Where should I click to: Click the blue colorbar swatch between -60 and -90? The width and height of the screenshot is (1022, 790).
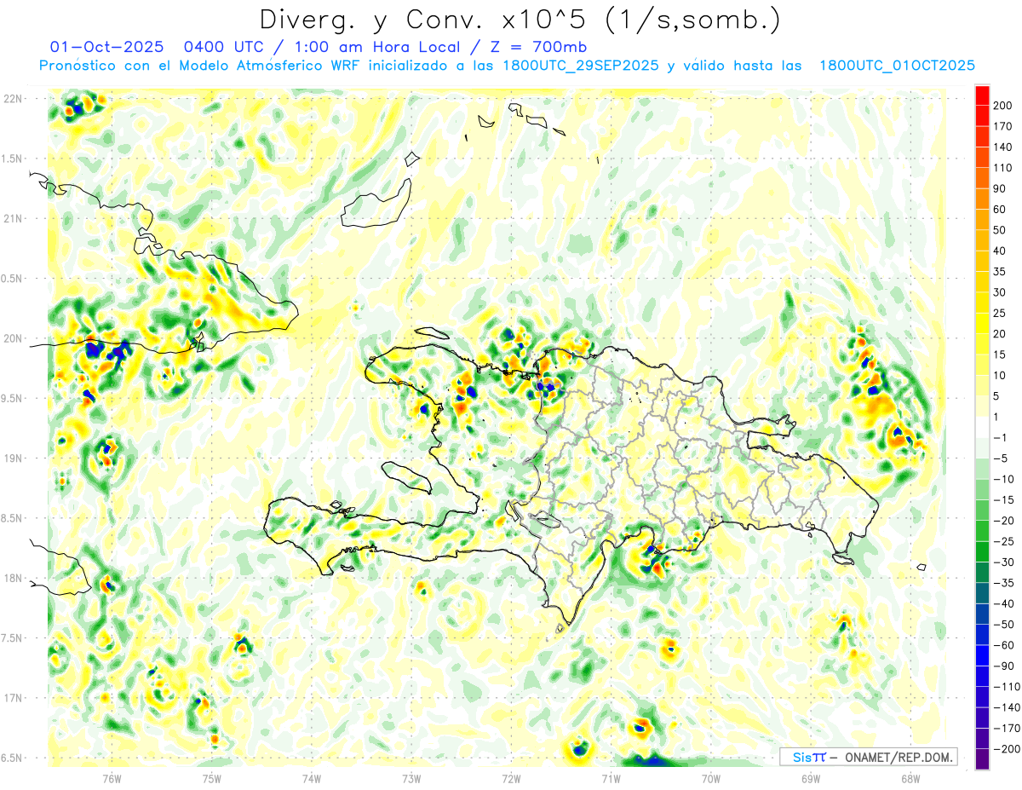tap(982, 656)
